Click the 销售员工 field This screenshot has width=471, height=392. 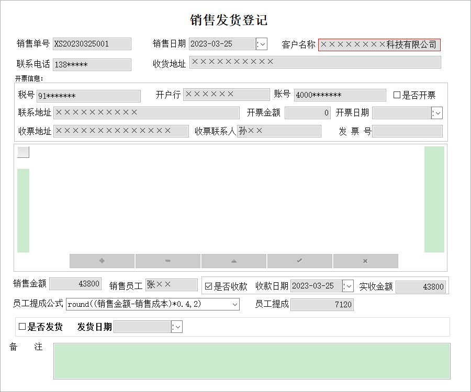click(172, 285)
